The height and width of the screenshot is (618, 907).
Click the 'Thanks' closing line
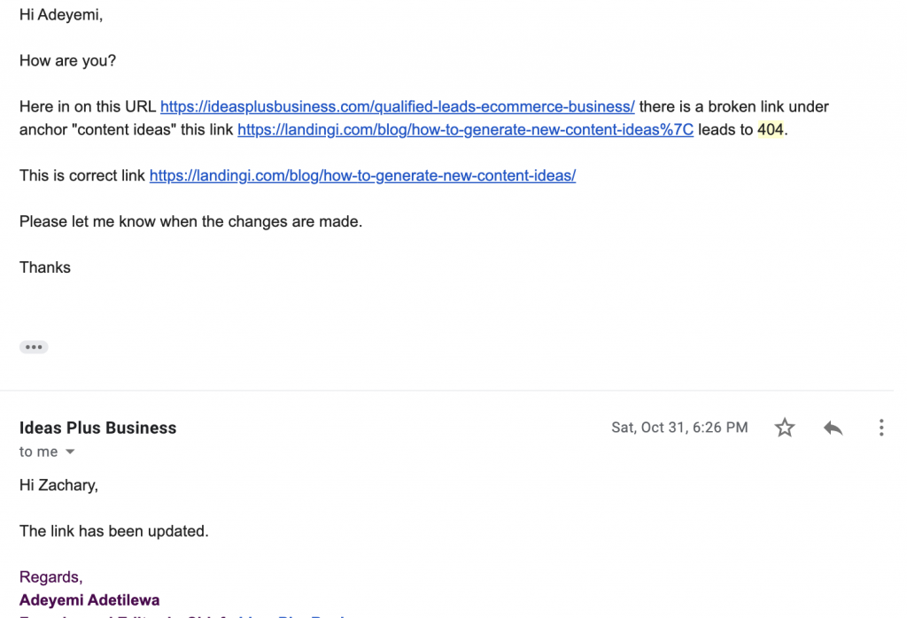click(45, 267)
